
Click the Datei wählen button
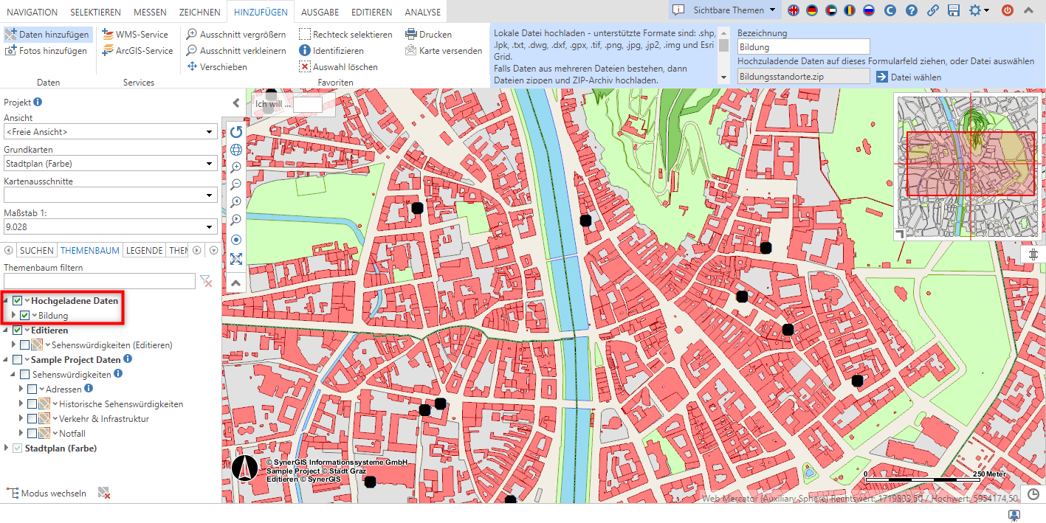[x=908, y=77]
